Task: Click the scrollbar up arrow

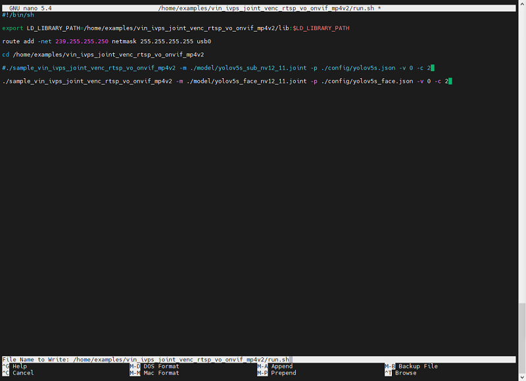Action: coord(522,3)
